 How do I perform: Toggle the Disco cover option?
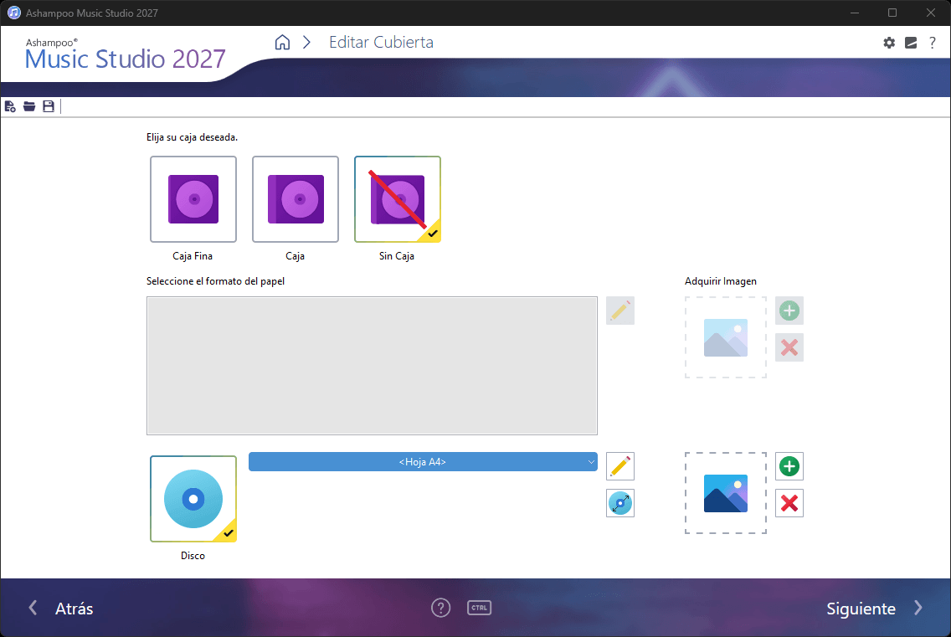pos(193,499)
